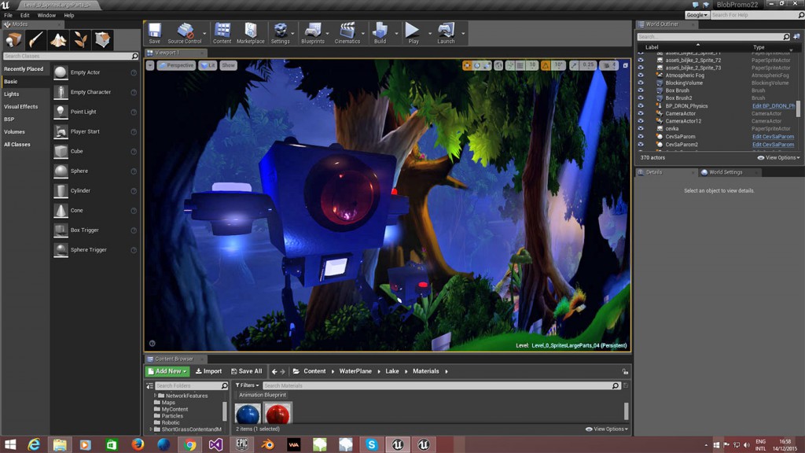Open Firefox from the taskbar
Viewport: 805px width, 453px height.
point(138,445)
